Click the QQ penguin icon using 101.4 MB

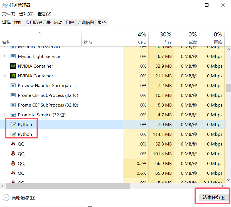[13, 154]
